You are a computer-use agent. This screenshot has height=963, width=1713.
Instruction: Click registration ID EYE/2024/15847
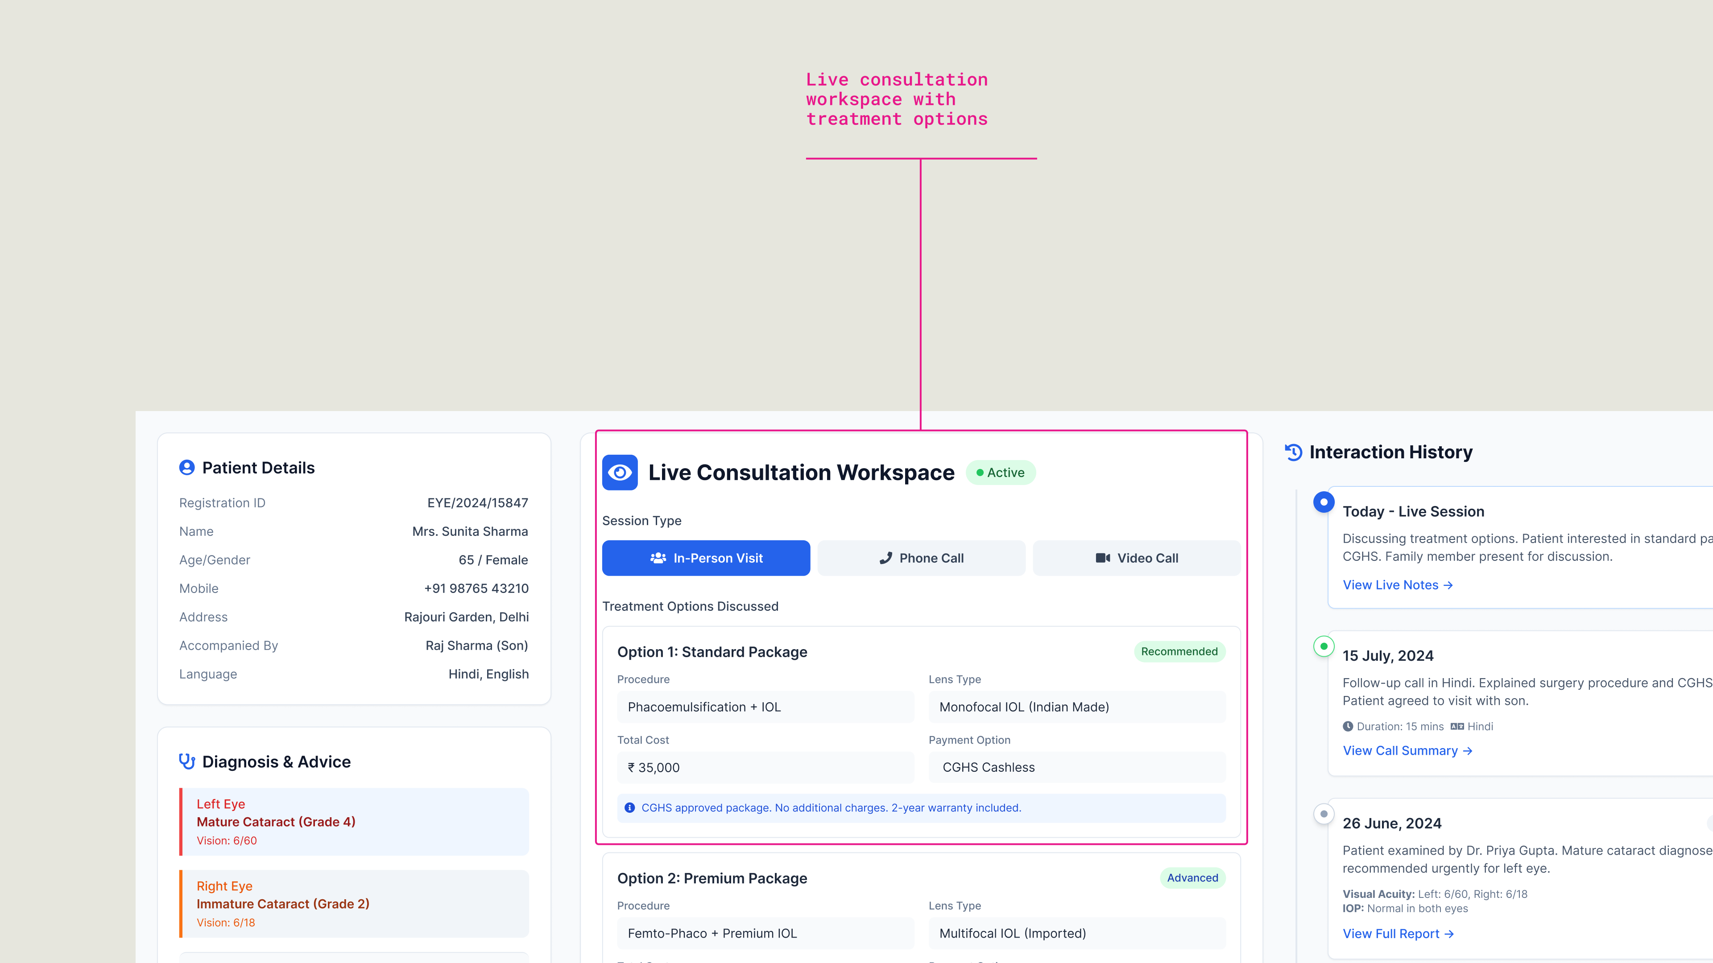[477, 503]
